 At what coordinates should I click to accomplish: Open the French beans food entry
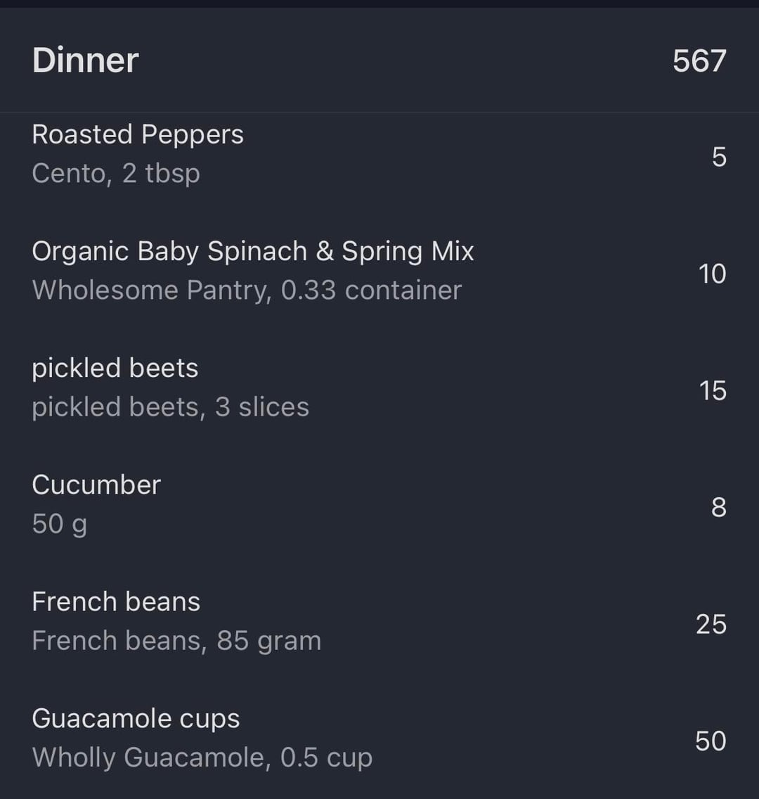(x=116, y=601)
